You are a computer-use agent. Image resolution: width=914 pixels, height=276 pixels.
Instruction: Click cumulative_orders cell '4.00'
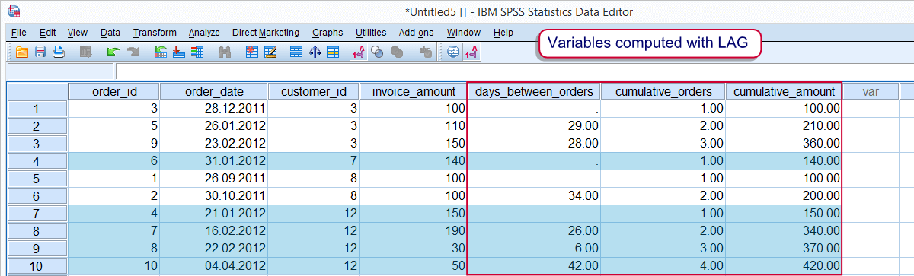[663, 266]
